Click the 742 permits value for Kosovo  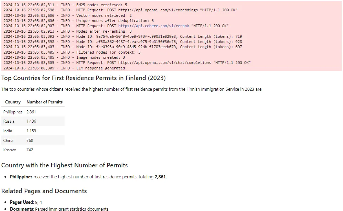[30, 150]
